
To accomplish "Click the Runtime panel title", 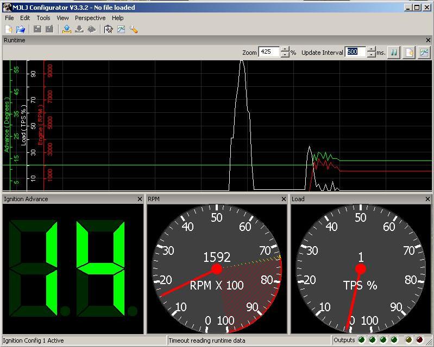I will 15,40.
